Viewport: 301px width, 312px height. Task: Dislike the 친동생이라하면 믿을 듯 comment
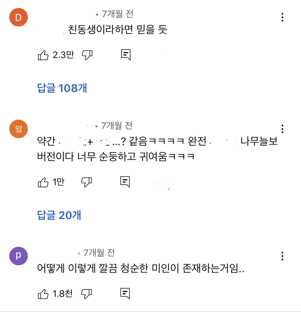pos(87,55)
